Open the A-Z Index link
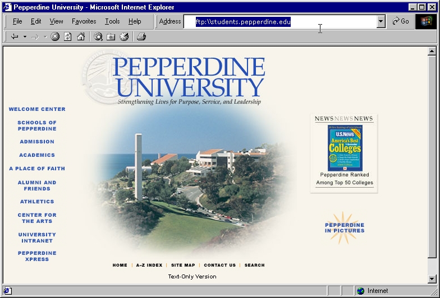Image resolution: width=440 pixels, height=298 pixels. pos(149,266)
